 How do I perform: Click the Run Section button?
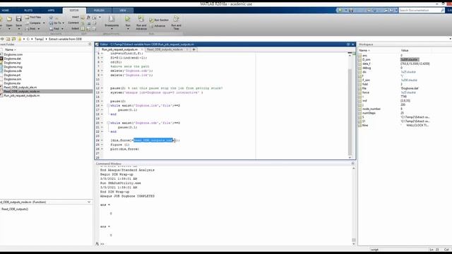pos(159,20)
